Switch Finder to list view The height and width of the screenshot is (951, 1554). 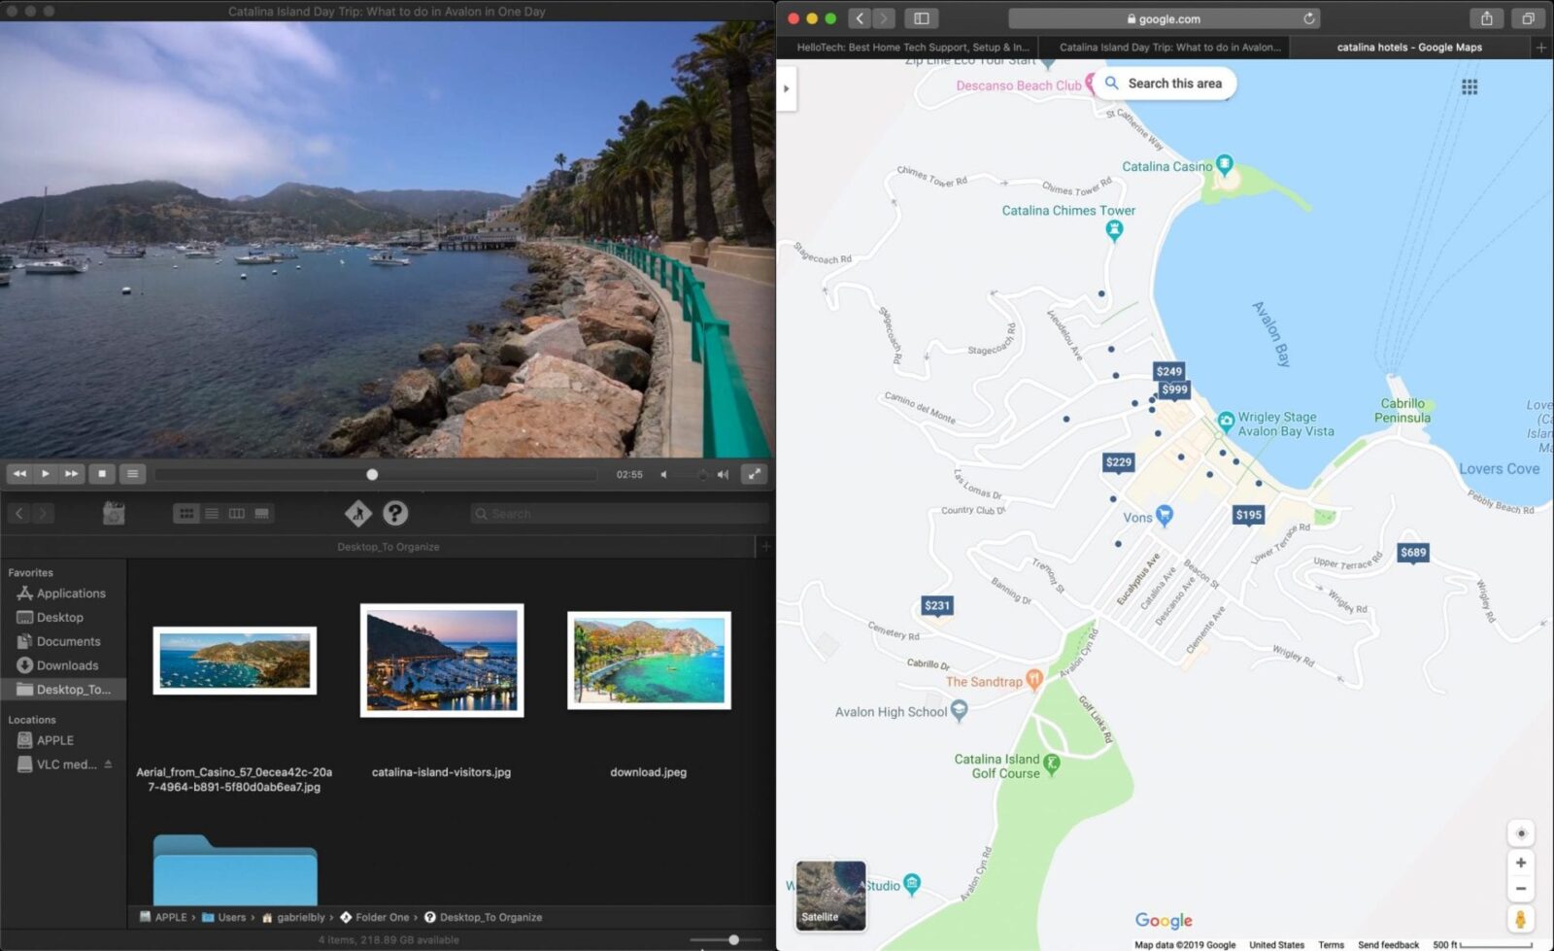pos(212,513)
